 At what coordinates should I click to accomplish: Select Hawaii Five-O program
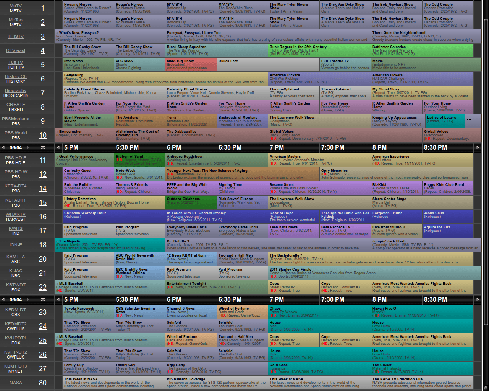(x=422, y=312)
